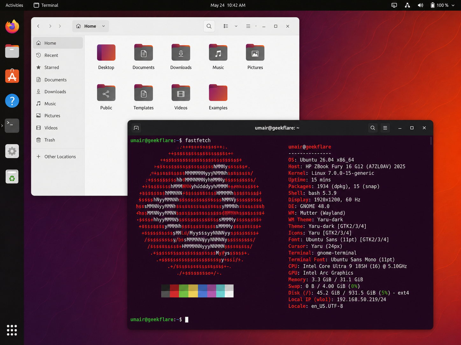Open the Examples folder
Viewport: 461px width, 345px height.
[x=218, y=97]
